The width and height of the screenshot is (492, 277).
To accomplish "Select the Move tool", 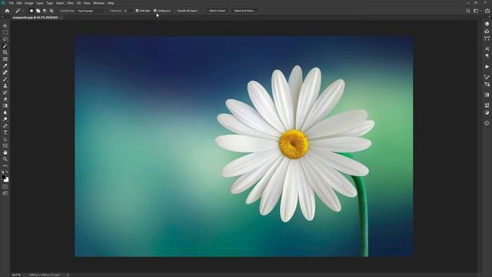I will (x=5, y=25).
